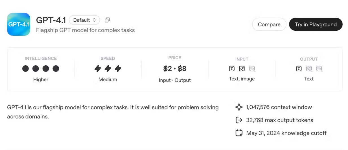Click the $2 · $8 price text
The height and width of the screenshot is (150, 348).
point(175,68)
